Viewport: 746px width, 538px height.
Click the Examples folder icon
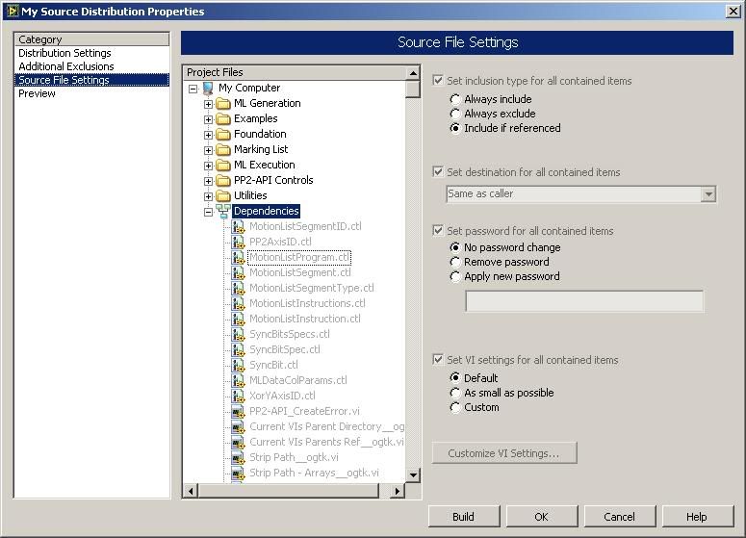[x=223, y=119]
